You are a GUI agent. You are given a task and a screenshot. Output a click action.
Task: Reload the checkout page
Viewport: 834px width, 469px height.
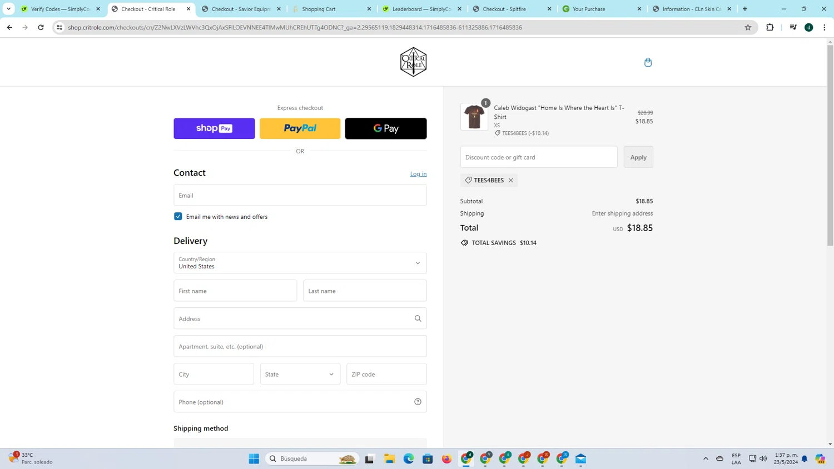pos(41,27)
